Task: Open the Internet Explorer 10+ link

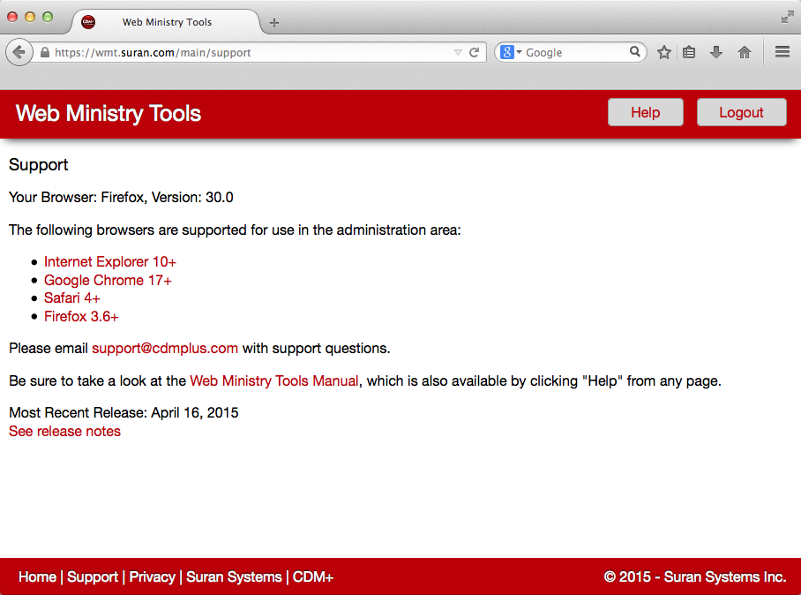Action: click(x=110, y=262)
